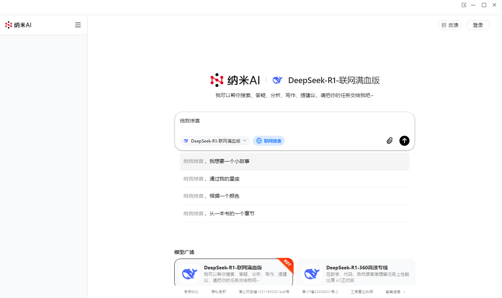Open the 工商营业执照 link
Screen dimensions: 502x298
(362, 292)
